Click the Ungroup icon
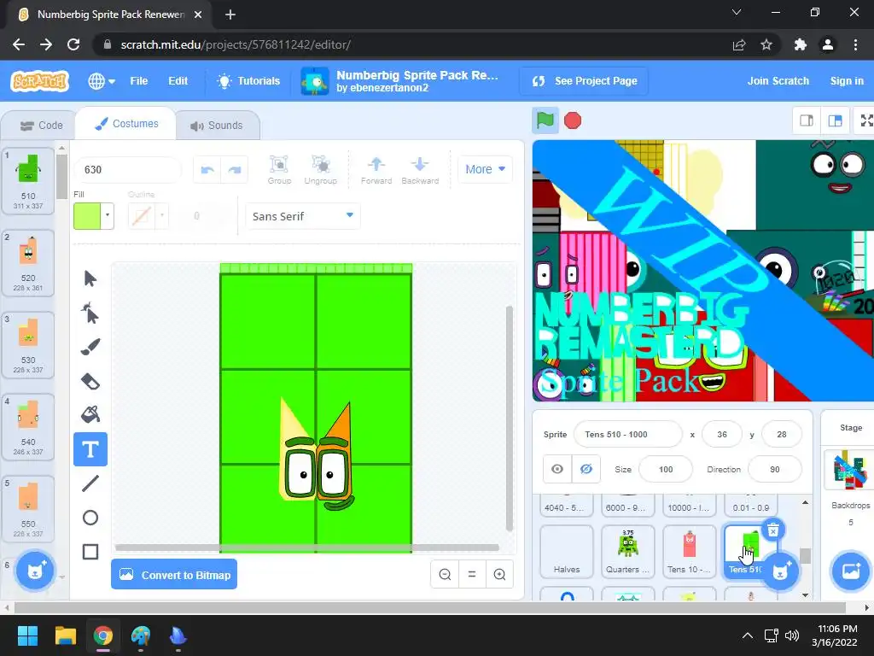Viewport: 874px width, 656px height. pos(321,170)
